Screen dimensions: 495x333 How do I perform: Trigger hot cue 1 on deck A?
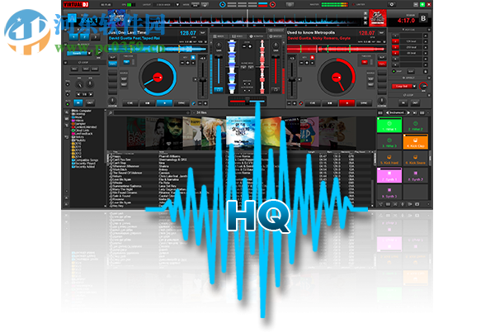[73, 37]
